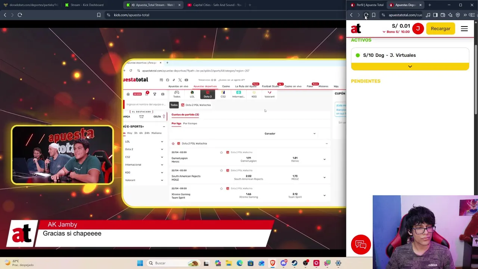This screenshot has width=478, height=269.
Task: Click the Windows taskbar Buscar search field
Action: point(173,263)
